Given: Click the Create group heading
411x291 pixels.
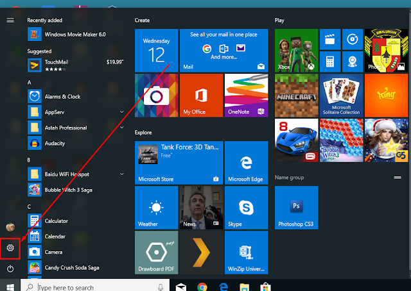Looking at the screenshot, I should tap(142, 20).
